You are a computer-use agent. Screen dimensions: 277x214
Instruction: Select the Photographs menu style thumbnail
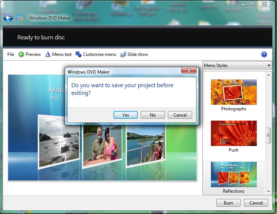[x=234, y=92]
